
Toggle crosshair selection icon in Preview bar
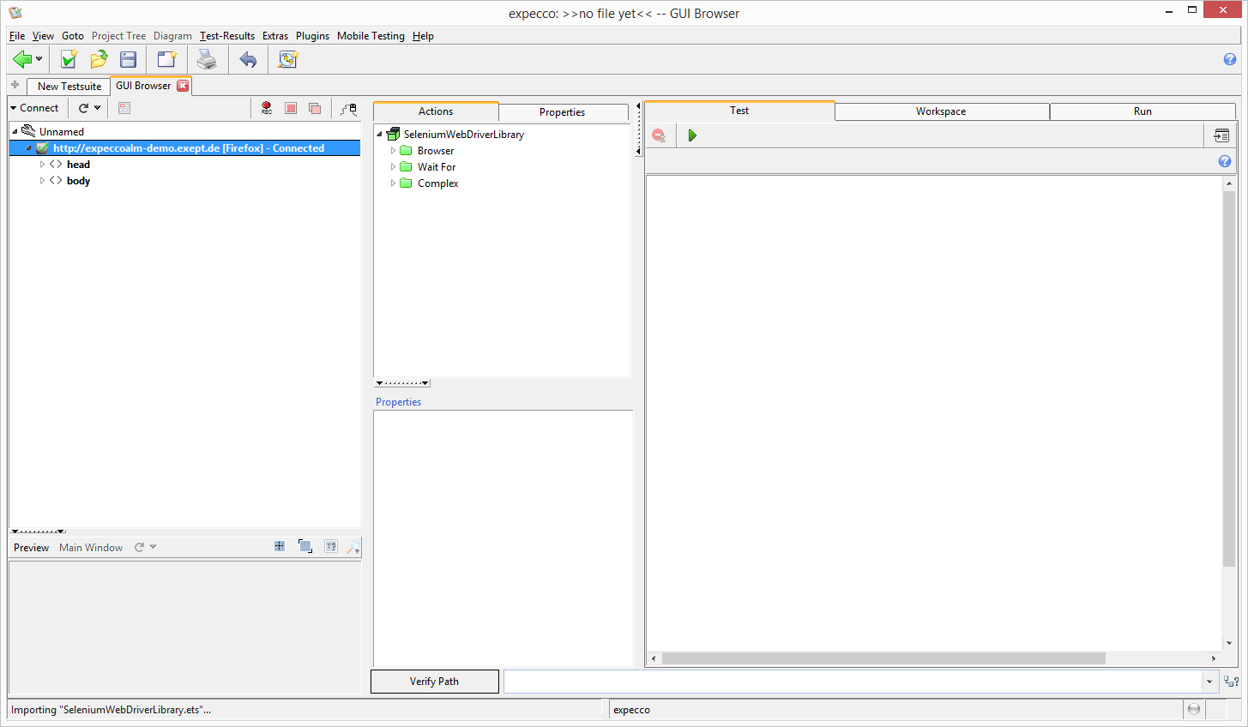pos(280,547)
